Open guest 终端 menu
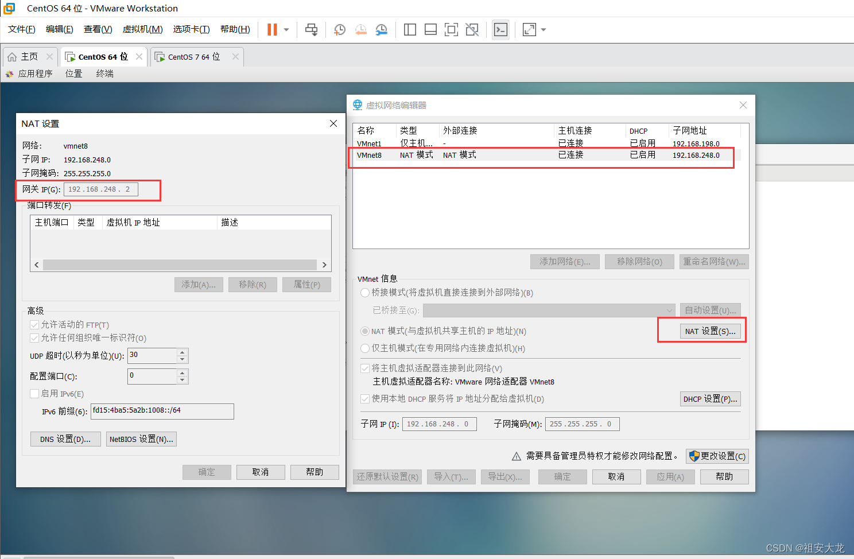 105,73
